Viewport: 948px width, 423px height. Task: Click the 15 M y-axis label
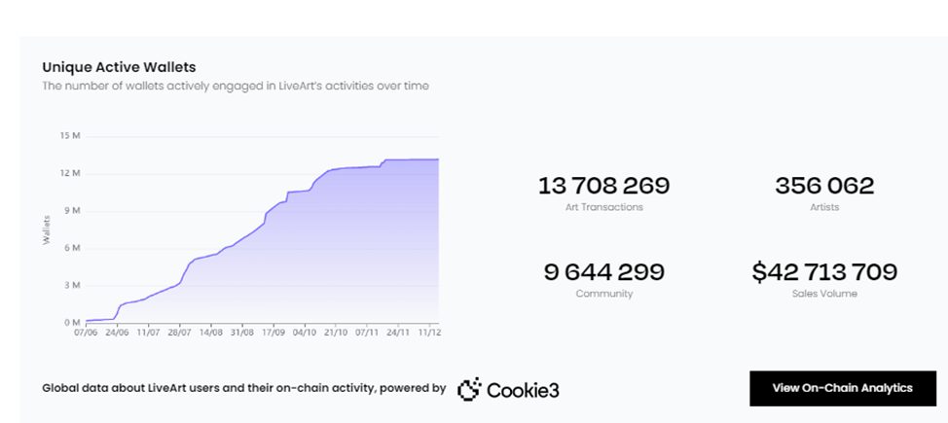[x=69, y=135]
